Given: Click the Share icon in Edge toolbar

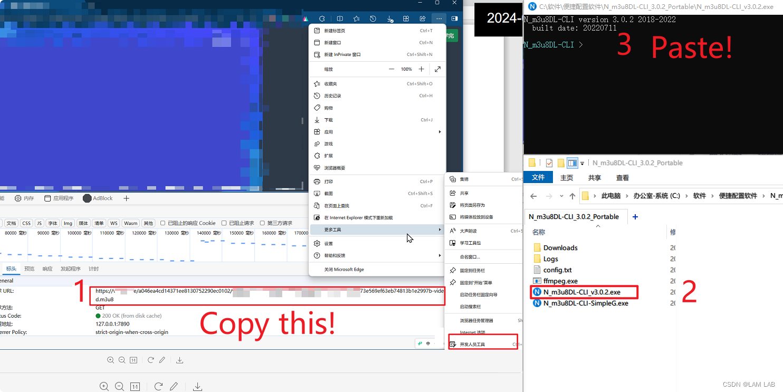Looking at the screenshot, I should [423, 18].
